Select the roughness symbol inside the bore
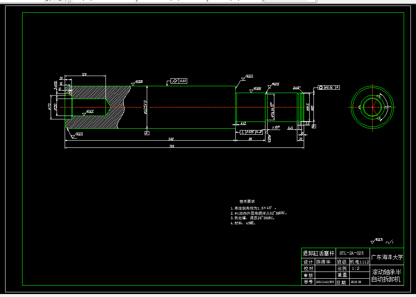This screenshot has width=416, height=297. click(88, 113)
